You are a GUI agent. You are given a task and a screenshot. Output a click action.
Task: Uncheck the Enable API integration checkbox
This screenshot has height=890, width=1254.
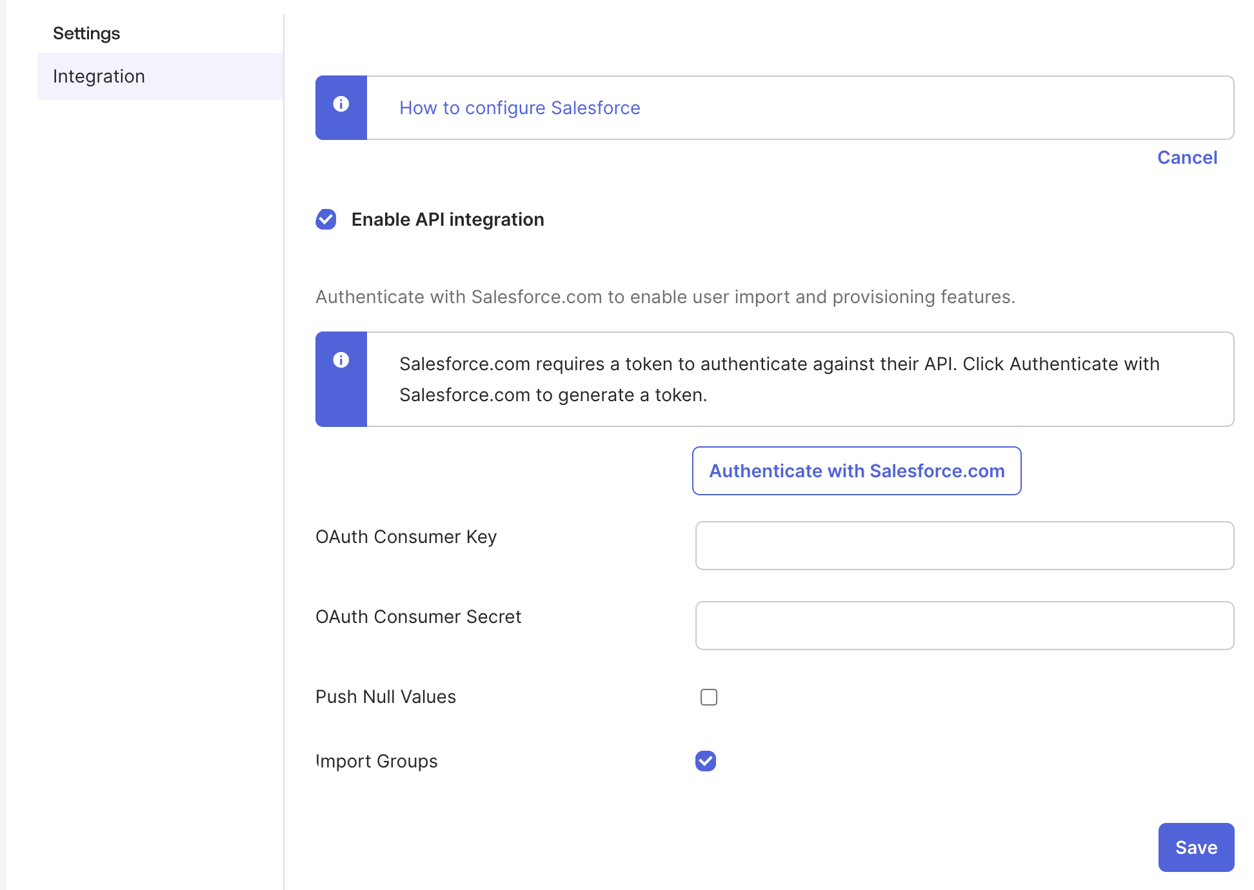click(x=326, y=219)
